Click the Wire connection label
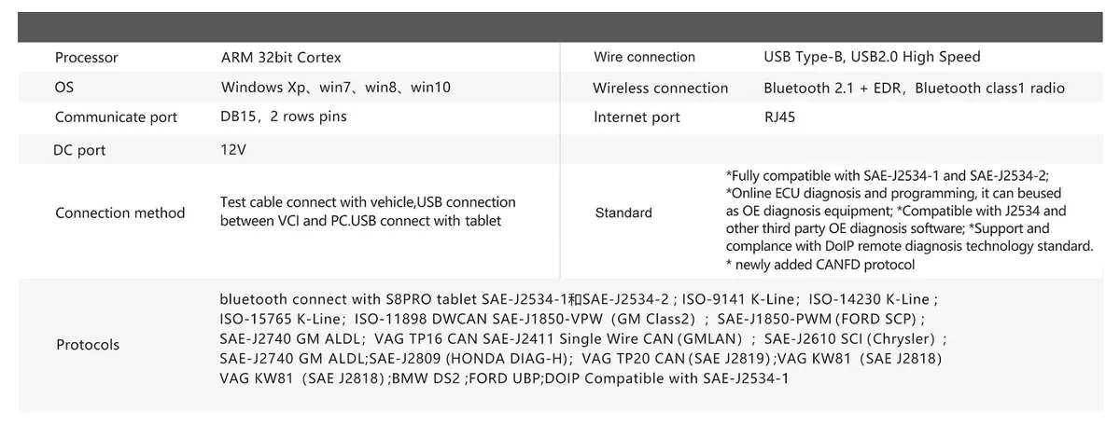1120x425 pixels. click(644, 58)
